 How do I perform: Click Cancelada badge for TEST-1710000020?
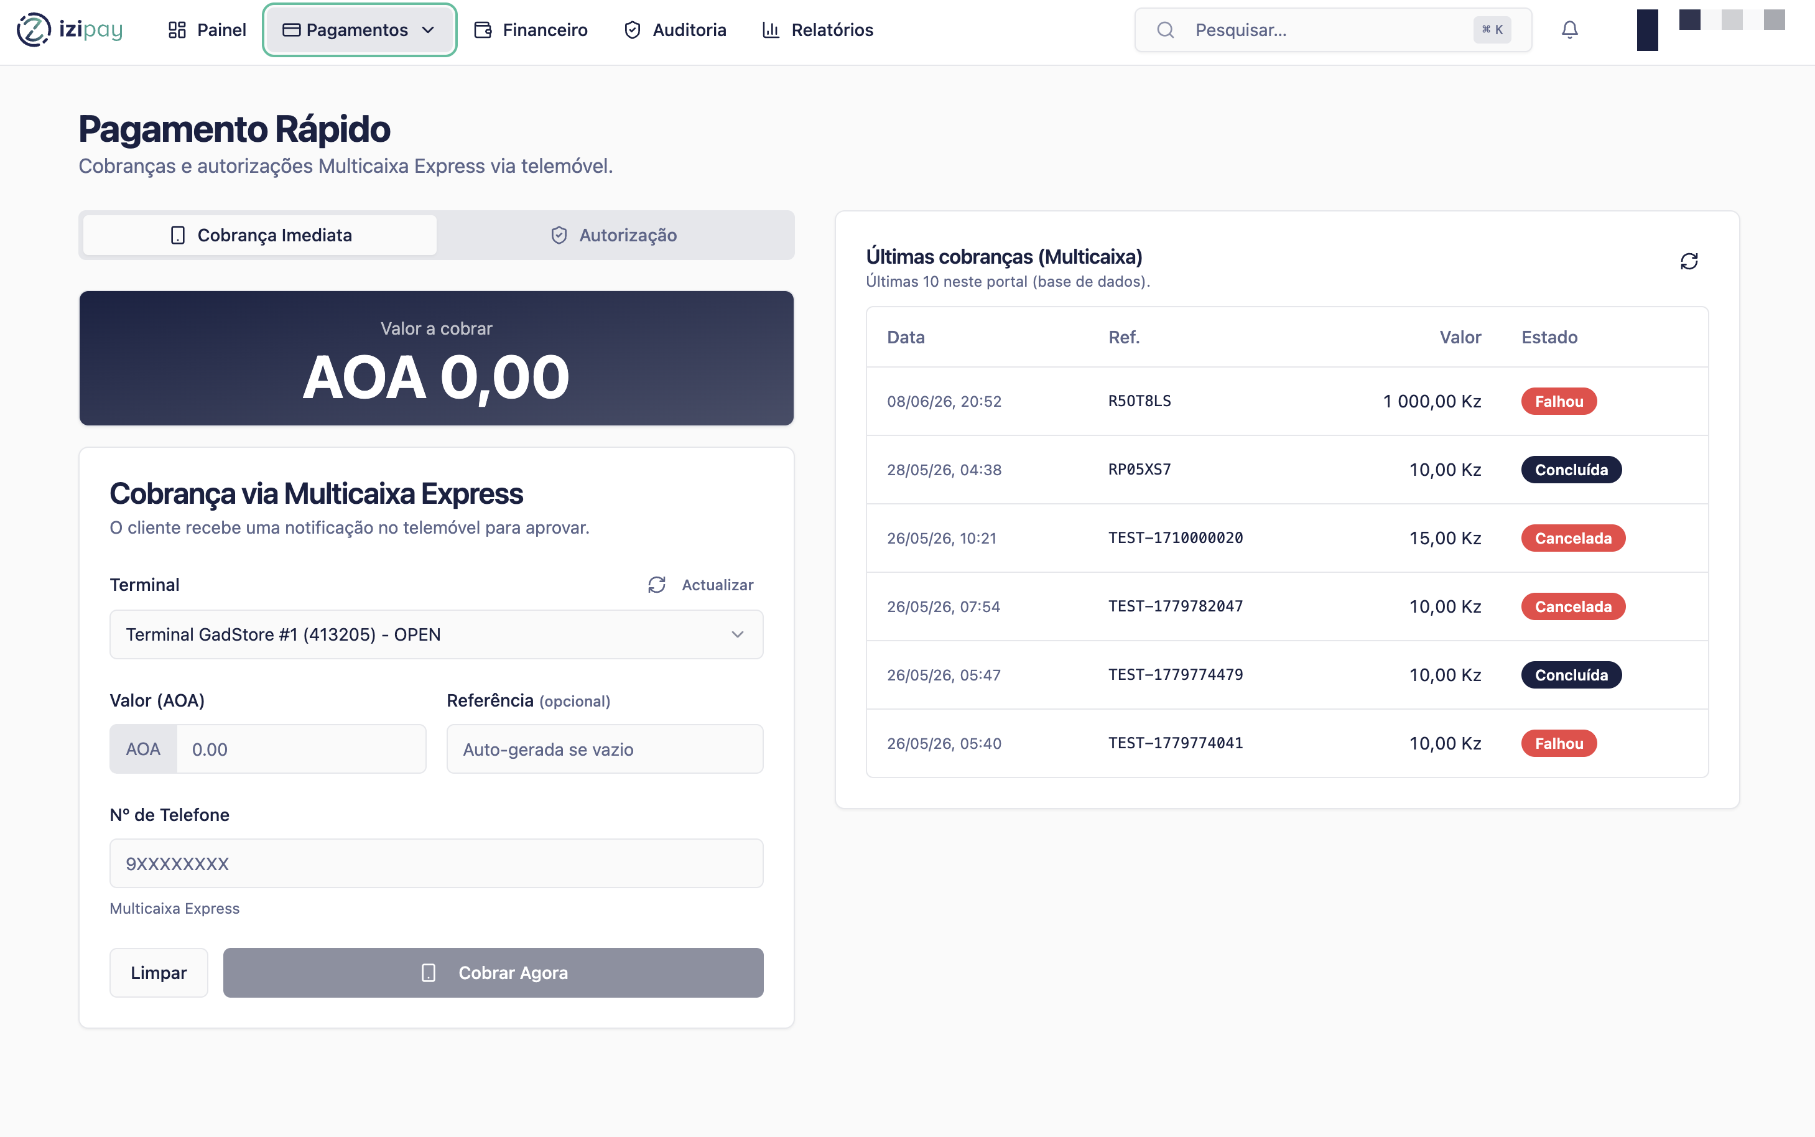tap(1573, 539)
